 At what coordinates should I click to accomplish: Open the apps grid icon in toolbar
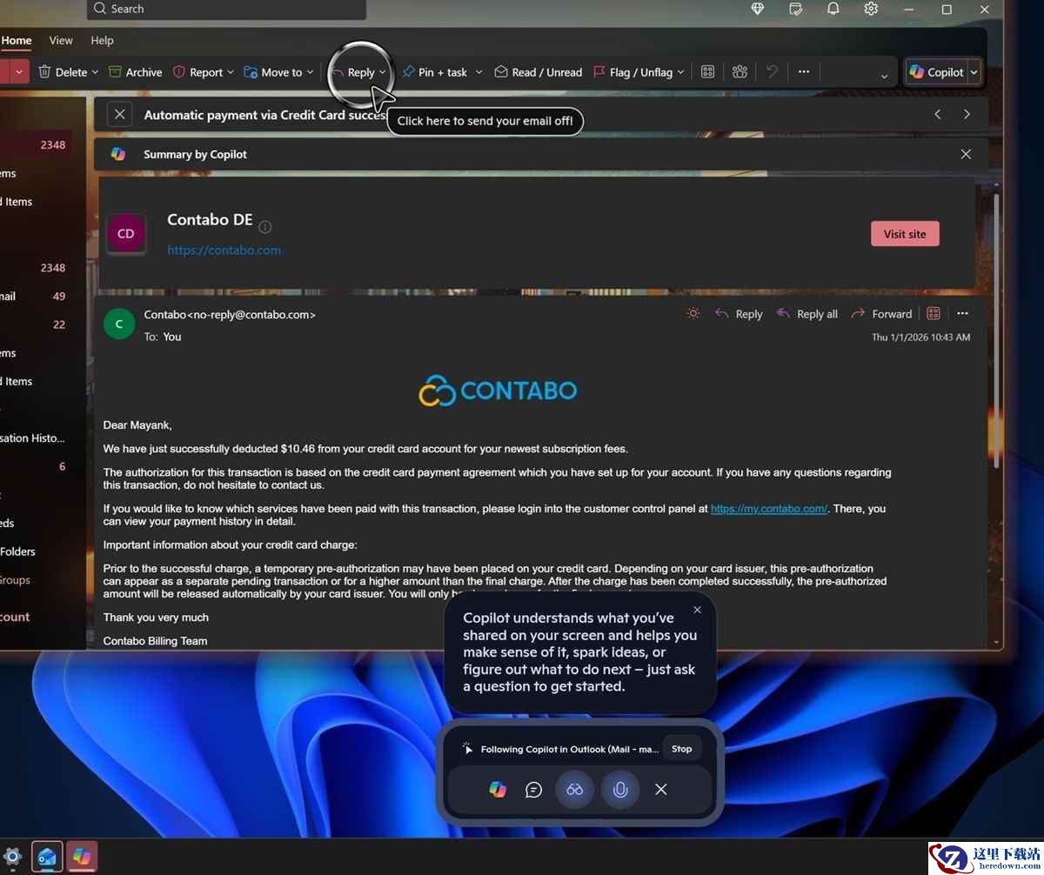707,72
